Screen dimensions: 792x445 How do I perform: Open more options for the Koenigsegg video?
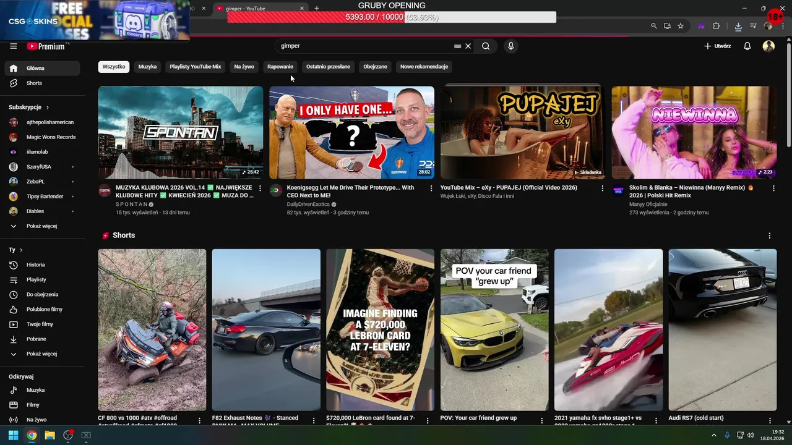click(x=431, y=188)
